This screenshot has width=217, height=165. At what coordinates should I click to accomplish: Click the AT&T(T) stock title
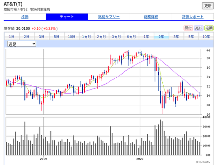pos(13,4)
